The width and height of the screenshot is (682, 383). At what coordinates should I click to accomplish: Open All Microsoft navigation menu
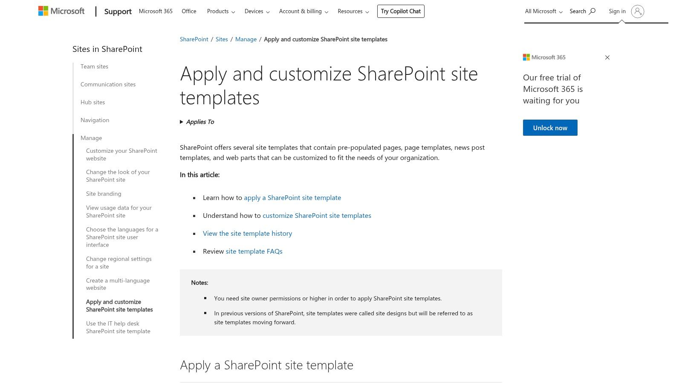(543, 11)
